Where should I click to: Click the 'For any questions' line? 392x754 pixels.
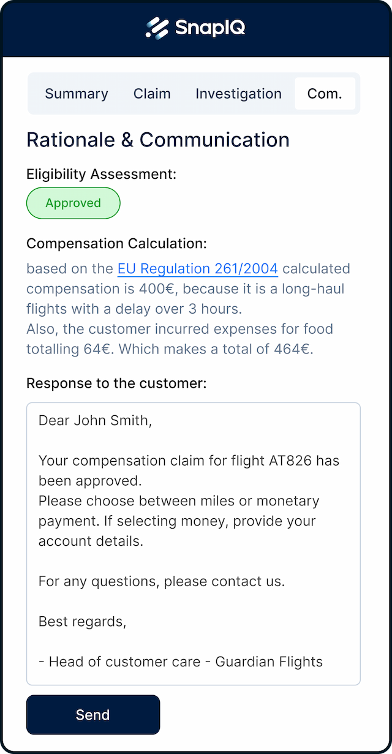click(x=161, y=581)
